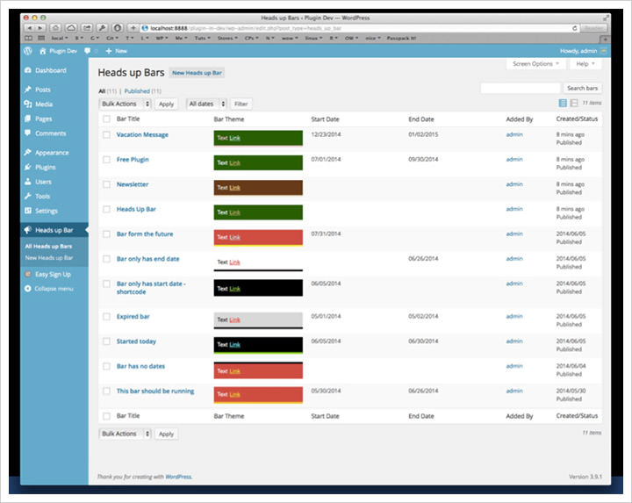This screenshot has height=503, width=632.
Task: Click the Dashboard gauge icon in sidebar
Action: pos(28,70)
